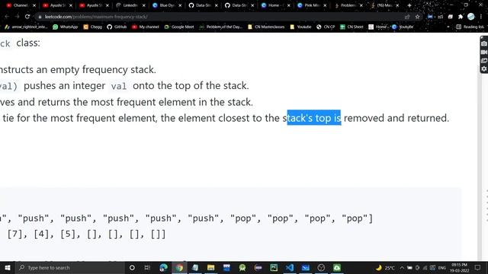Open the Chrome three-dot menu

point(481,17)
